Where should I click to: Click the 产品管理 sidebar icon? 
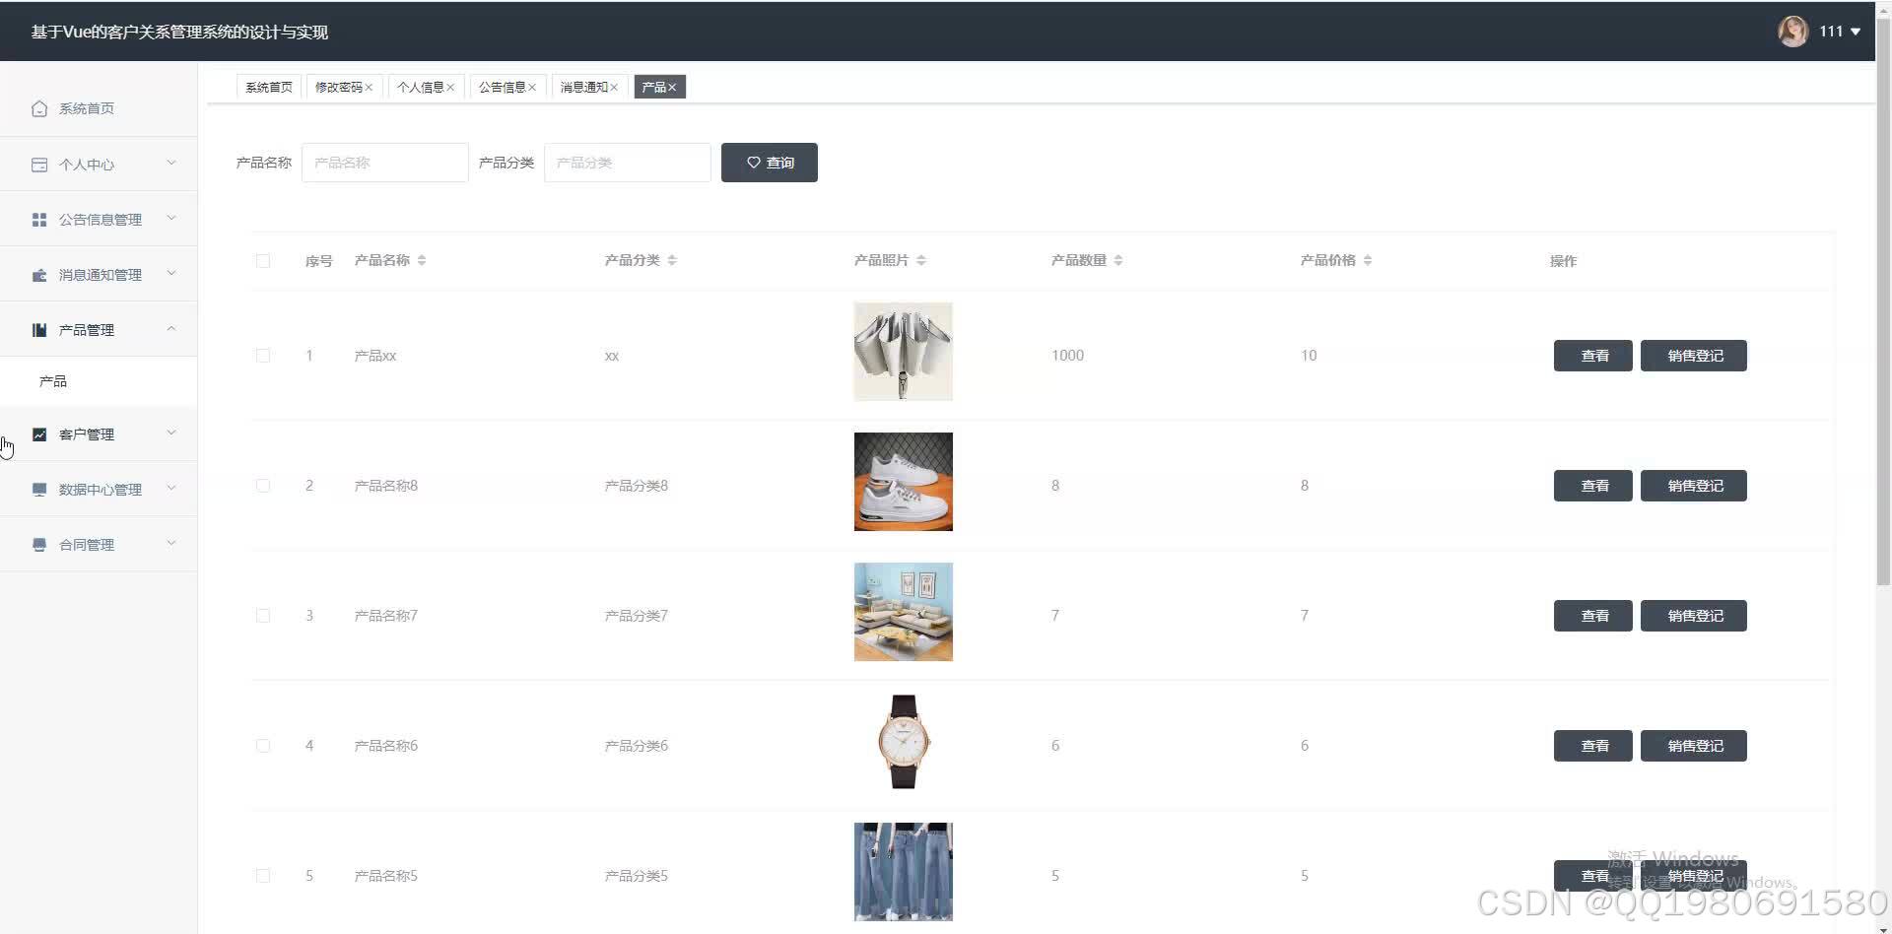pos(39,330)
